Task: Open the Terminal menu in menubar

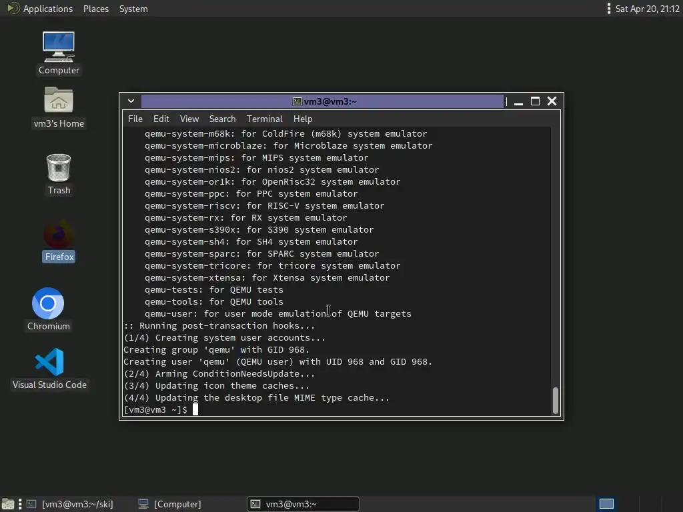Action: (x=264, y=119)
